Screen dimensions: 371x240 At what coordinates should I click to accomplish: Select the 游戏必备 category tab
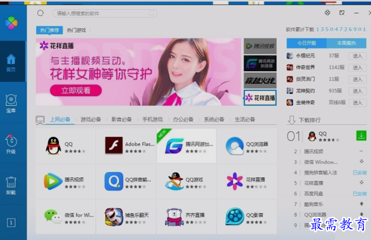click(x=91, y=119)
